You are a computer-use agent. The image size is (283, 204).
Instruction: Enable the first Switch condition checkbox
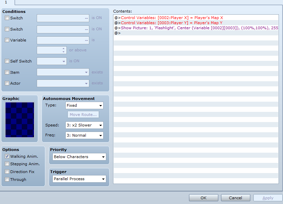(7, 18)
